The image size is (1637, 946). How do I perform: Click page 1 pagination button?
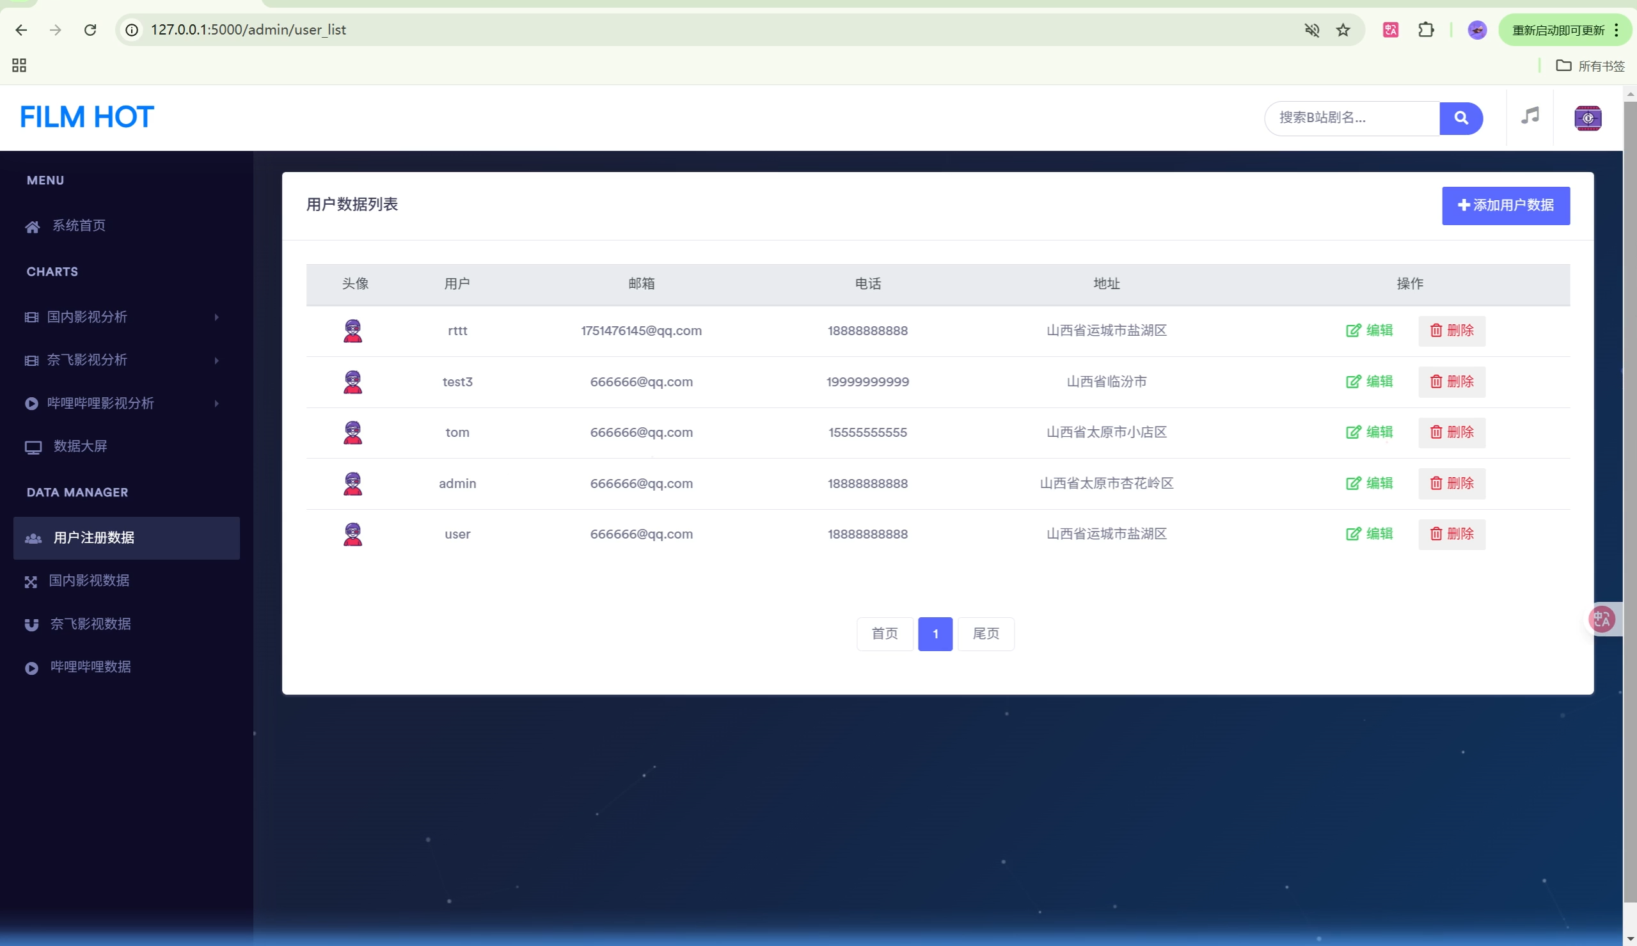pos(935,634)
